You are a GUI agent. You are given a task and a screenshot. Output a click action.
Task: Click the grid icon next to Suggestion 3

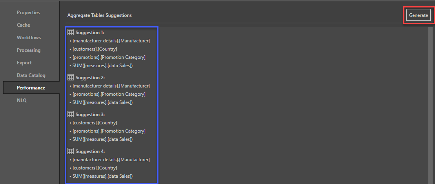click(71, 115)
